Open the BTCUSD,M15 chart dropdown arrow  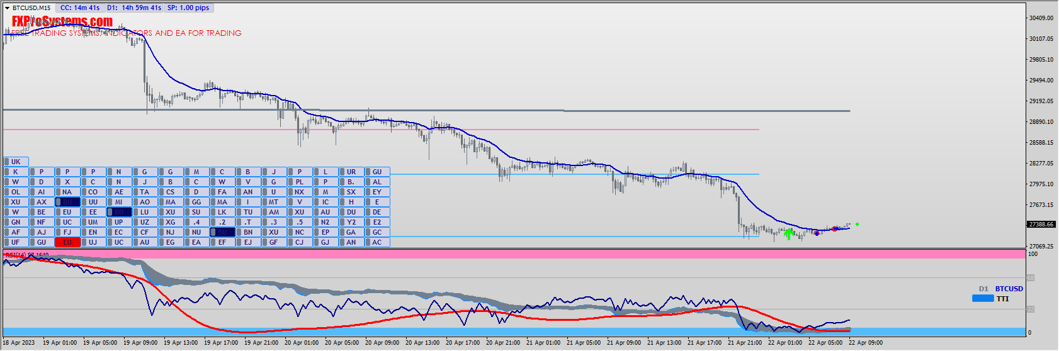pyautogui.click(x=8, y=8)
